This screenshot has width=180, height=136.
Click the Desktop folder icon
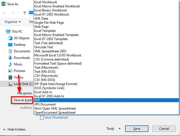point(10,45)
